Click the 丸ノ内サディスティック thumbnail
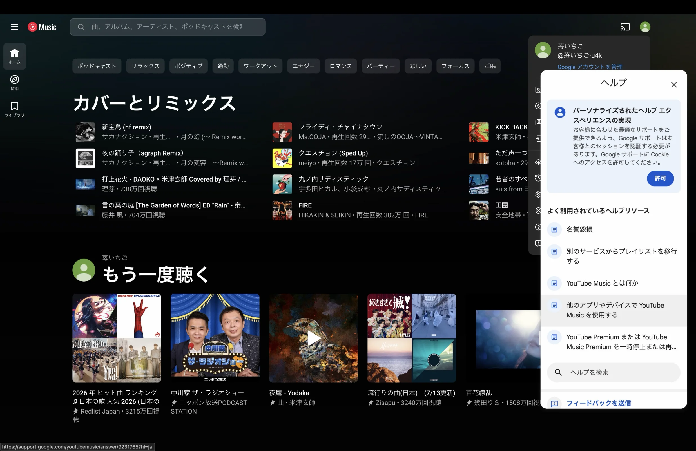This screenshot has width=696, height=451. tap(282, 184)
